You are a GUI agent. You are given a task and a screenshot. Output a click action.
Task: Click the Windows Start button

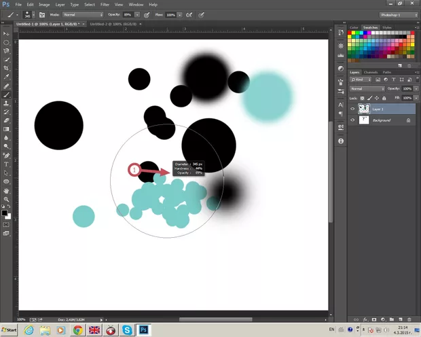tap(9, 330)
